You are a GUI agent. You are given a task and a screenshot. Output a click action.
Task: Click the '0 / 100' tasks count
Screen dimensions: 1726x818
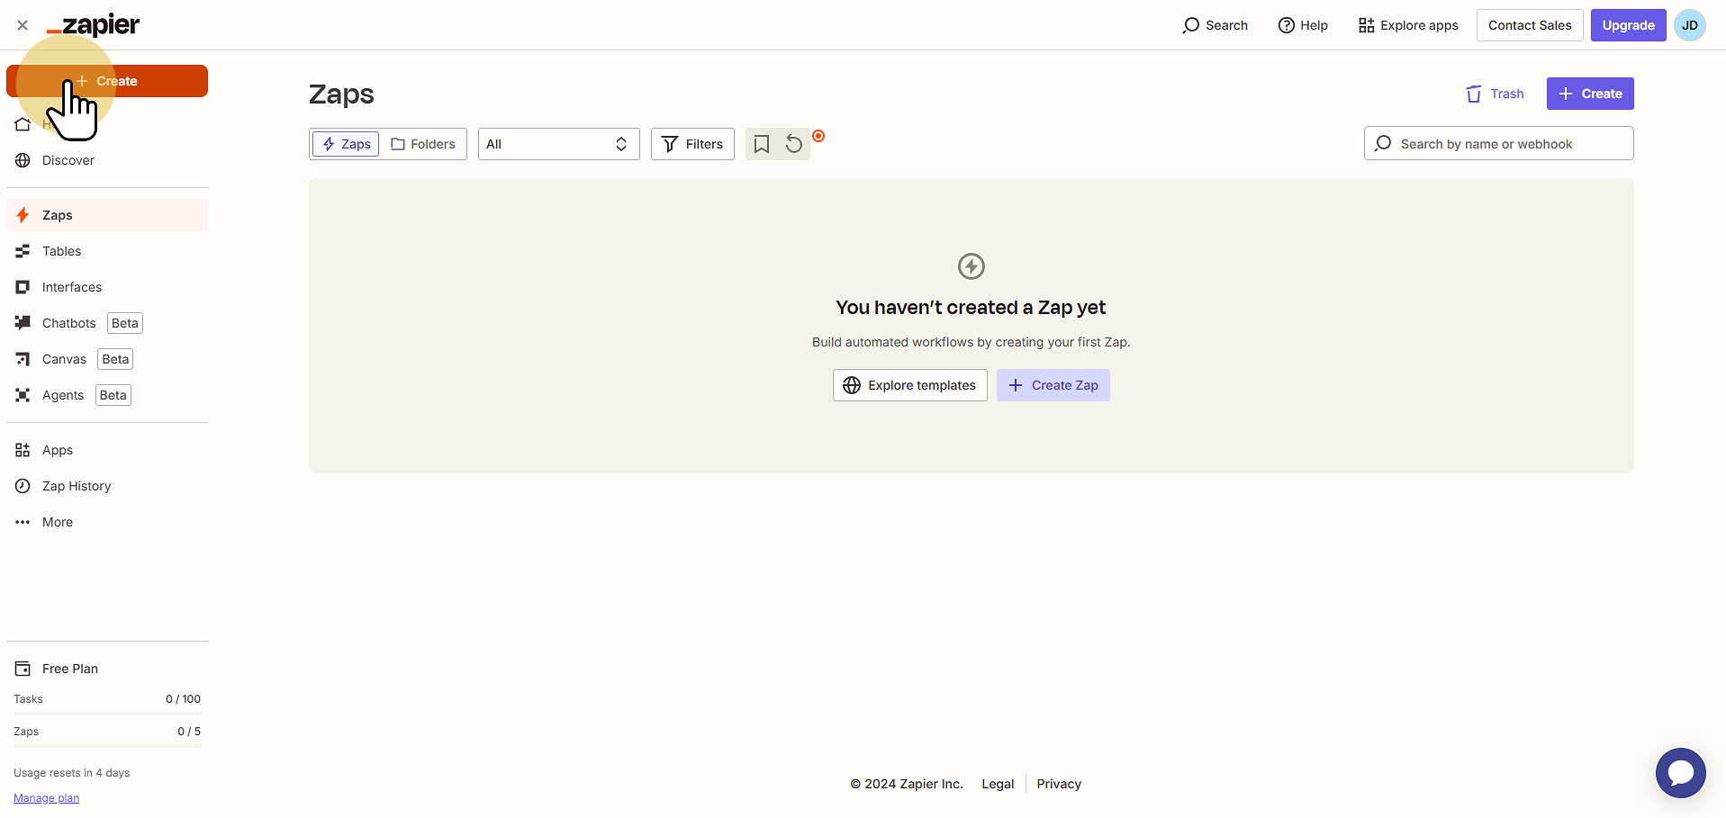click(183, 699)
